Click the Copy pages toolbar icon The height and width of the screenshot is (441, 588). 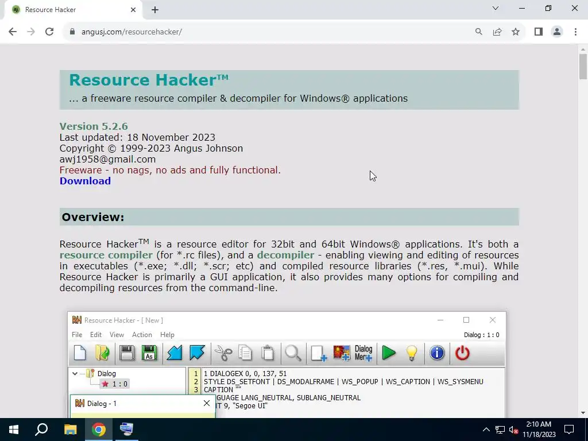[245, 353]
